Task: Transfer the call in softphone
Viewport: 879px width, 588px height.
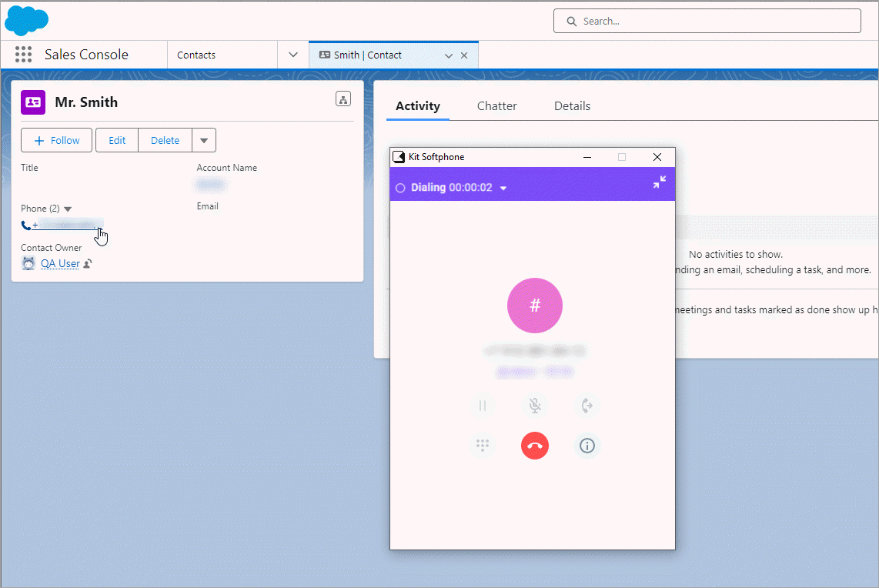Action: [x=587, y=406]
